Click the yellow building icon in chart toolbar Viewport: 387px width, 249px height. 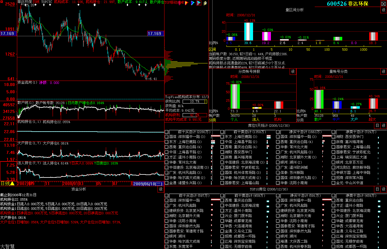click(x=205, y=3)
